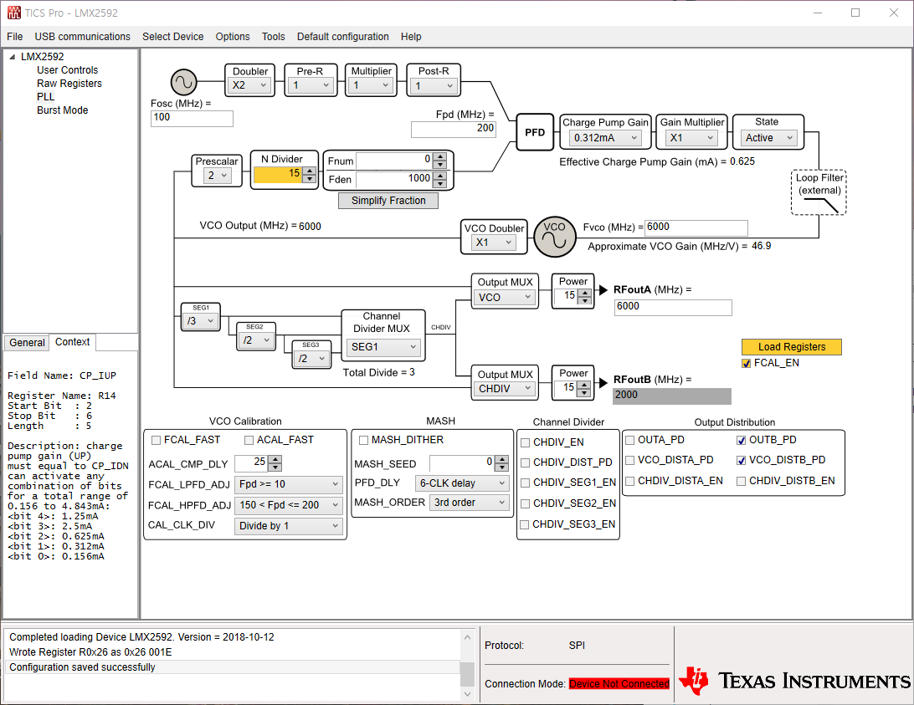
Task: Click the Fosc (MHz) input field
Action: [x=192, y=118]
